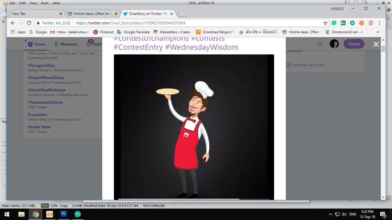Open Chrome's three-dot menu
Viewport: 392px width, 220px height.
click(x=379, y=23)
